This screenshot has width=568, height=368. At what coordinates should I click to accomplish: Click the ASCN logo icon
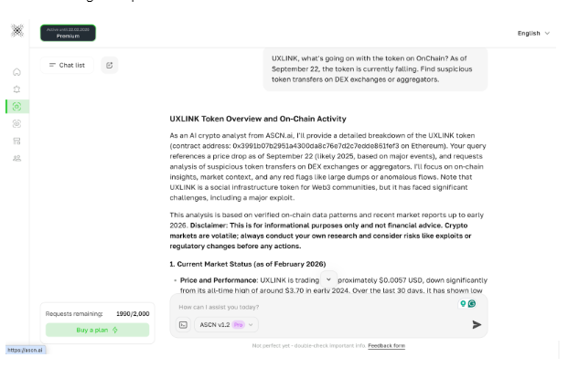coord(16,32)
